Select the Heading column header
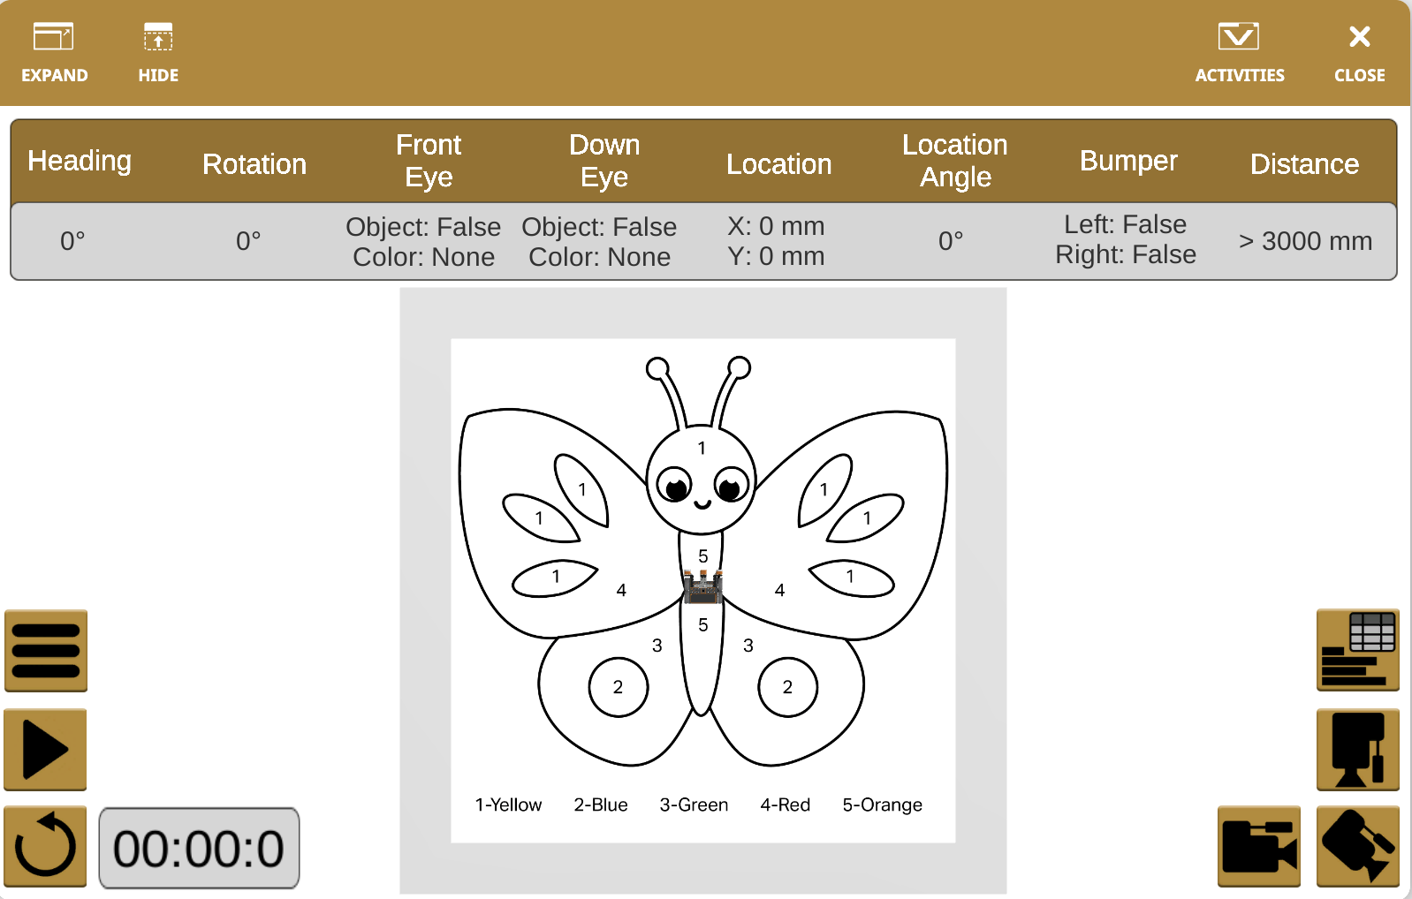Screen dimensions: 1412x899 click(x=80, y=161)
